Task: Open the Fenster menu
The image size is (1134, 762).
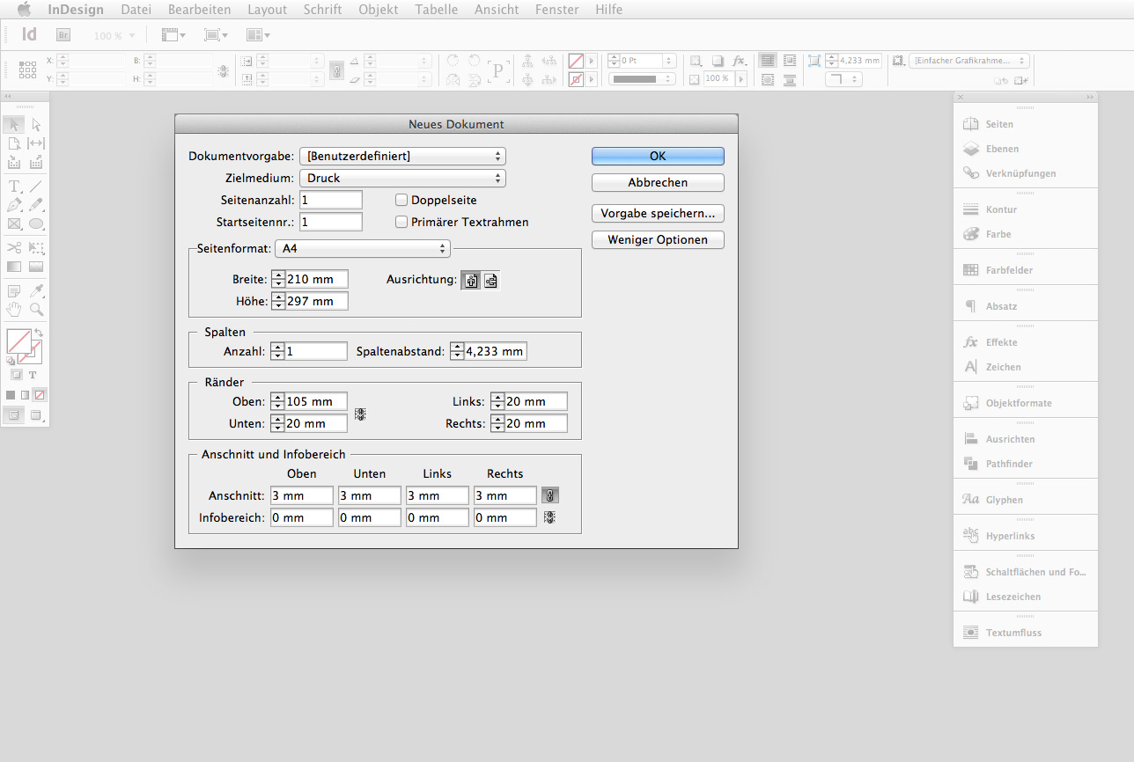Action: (556, 9)
